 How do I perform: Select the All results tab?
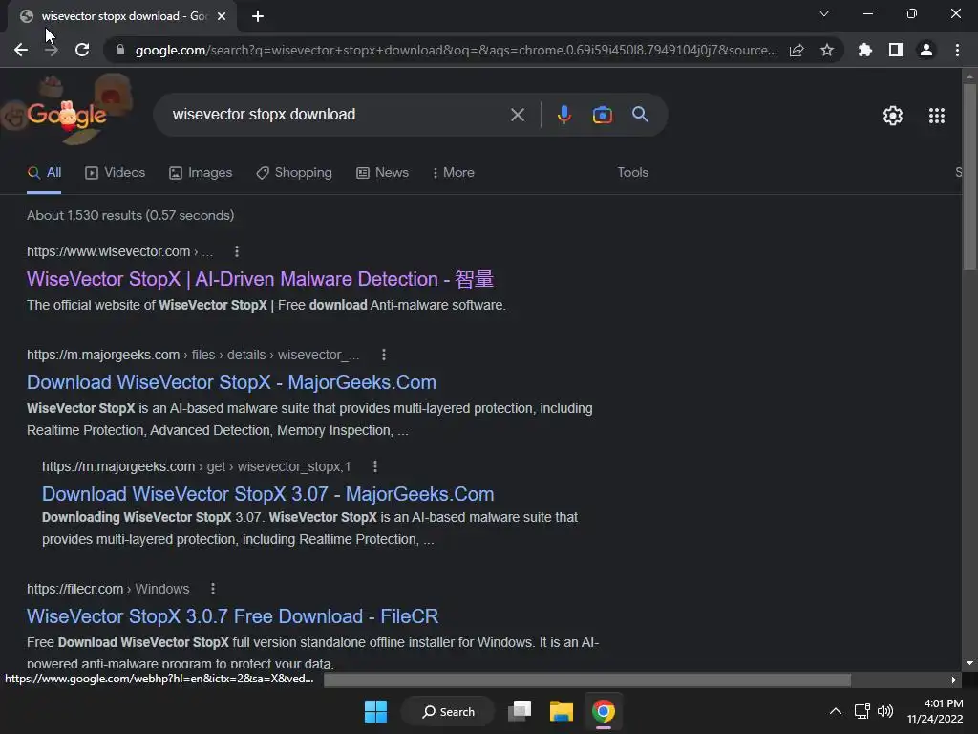pos(44,173)
